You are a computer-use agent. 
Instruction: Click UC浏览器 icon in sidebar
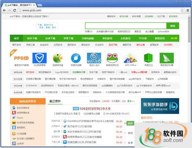[x=14, y=134]
